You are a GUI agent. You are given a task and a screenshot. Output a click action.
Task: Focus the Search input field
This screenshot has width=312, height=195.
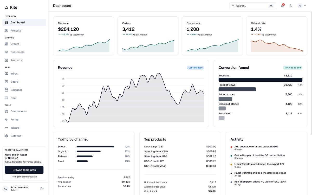coord(252,6)
